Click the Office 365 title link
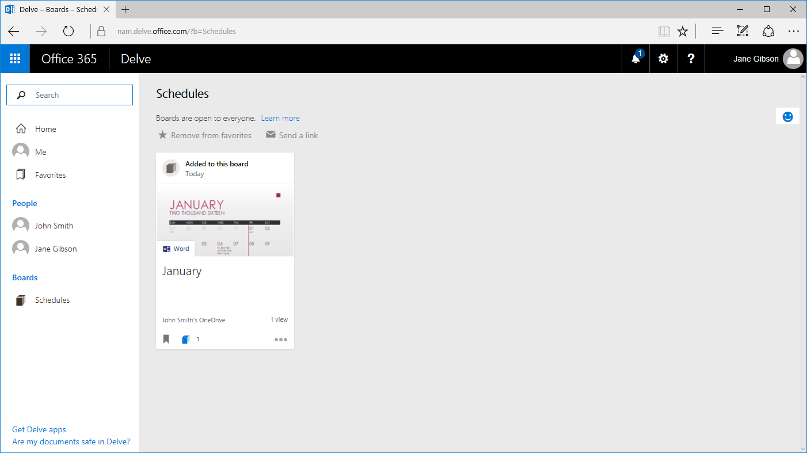 point(69,59)
